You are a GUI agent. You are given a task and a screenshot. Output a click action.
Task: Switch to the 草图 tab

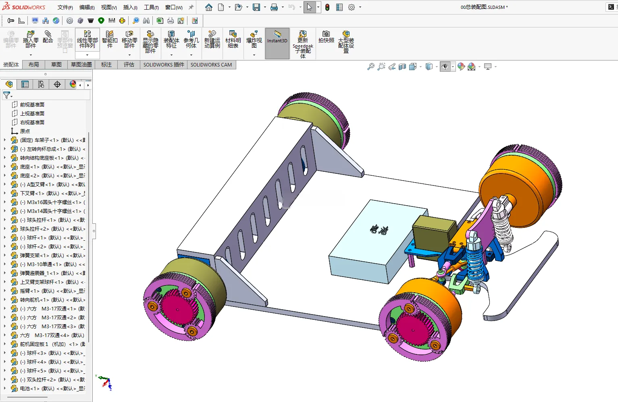[56, 65]
